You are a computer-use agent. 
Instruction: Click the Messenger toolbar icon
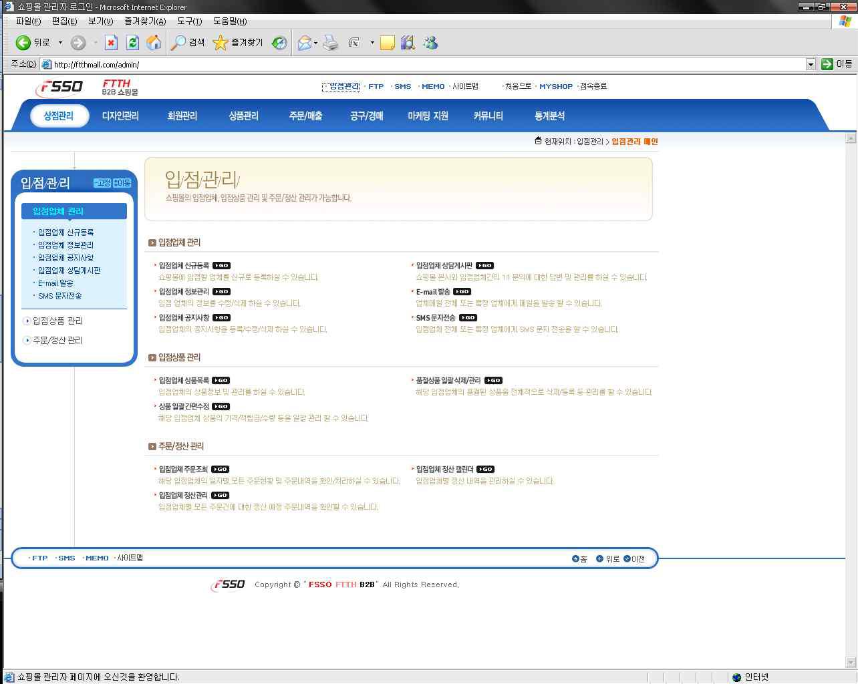click(430, 43)
